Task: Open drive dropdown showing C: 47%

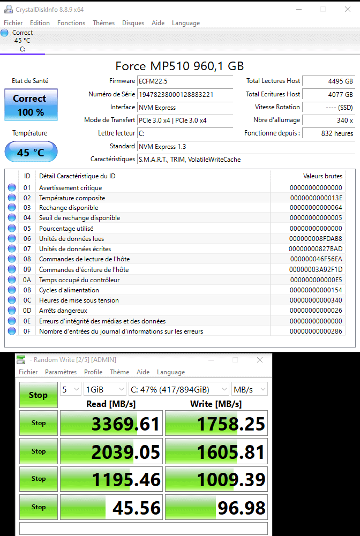Action: [179, 389]
